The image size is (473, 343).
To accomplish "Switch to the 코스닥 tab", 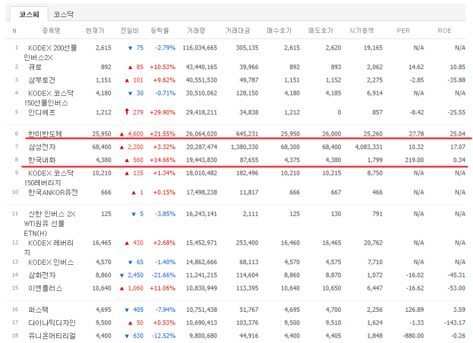I will coord(64,13).
